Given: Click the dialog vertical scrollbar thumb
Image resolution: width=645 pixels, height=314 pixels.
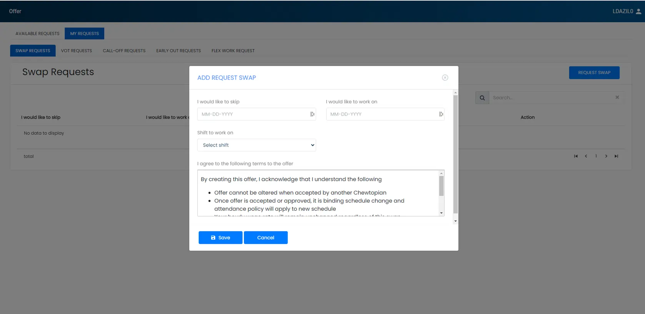Looking at the screenshot, I should pos(455,154).
